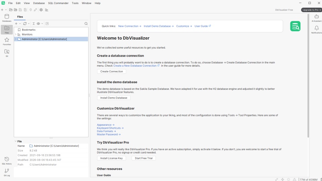Image resolution: width=322 pixels, height=181 pixels.
Task: Open the Git Log panel
Action: click(x=7, y=172)
